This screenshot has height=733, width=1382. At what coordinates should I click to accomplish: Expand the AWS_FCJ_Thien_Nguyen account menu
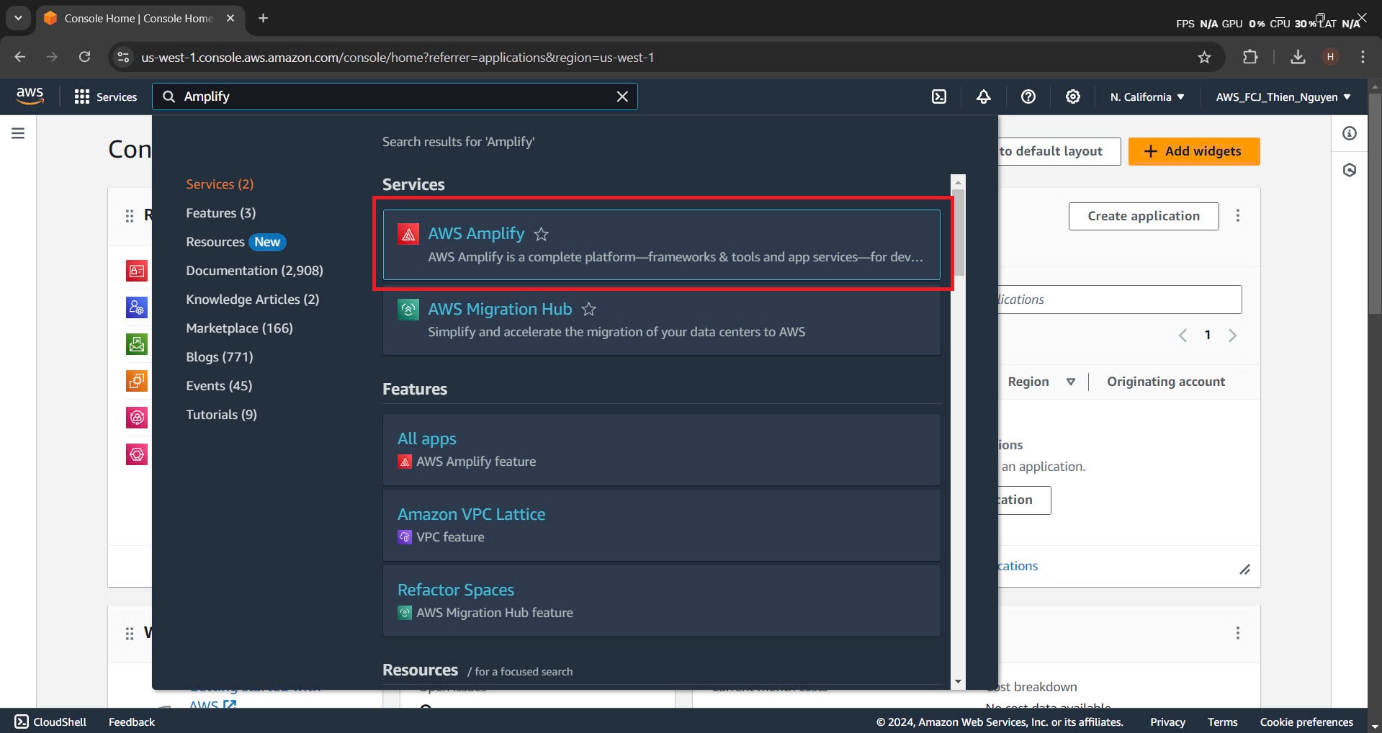[1281, 96]
